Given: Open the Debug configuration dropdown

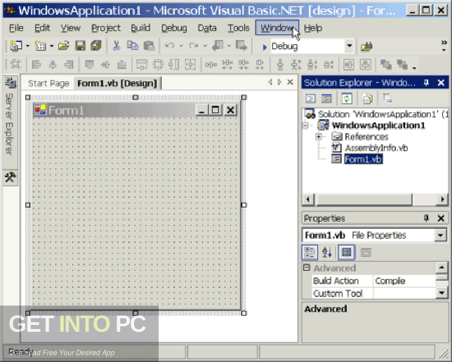Looking at the screenshot, I should (x=349, y=46).
